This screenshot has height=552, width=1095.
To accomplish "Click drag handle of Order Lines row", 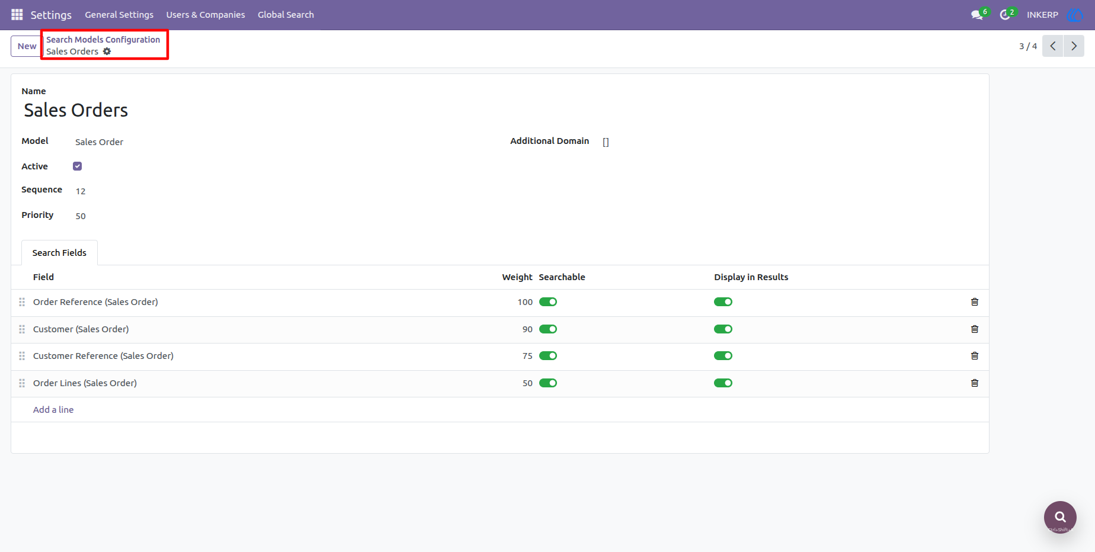I will tap(22, 383).
